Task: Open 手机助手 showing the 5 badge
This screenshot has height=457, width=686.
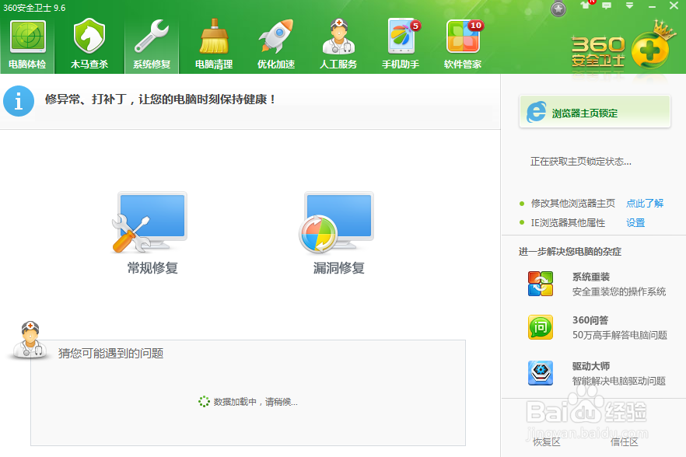Action: coord(398,40)
